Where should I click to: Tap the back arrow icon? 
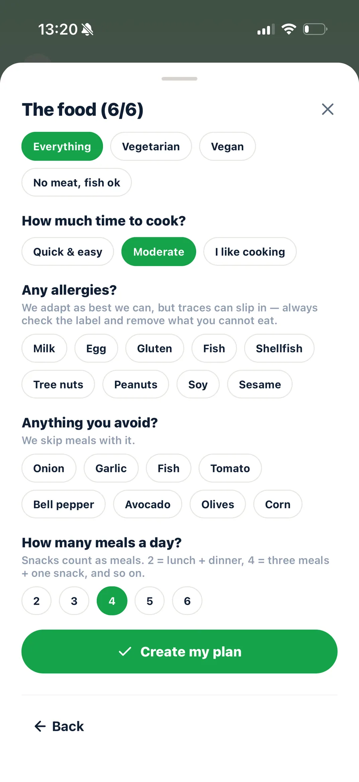coord(40,726)
